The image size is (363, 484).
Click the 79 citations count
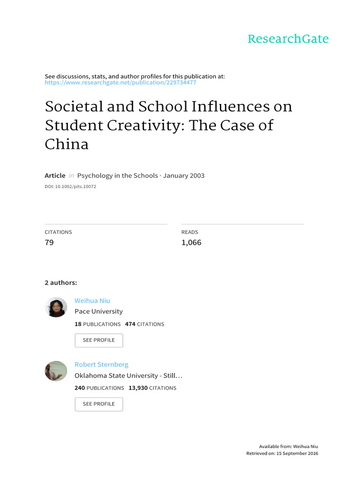[49, 242]
